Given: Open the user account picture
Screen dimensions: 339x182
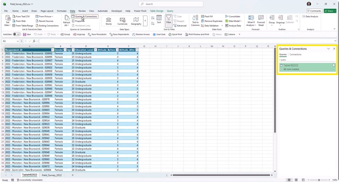Looking at the screenshot, I should click(309, 4).
